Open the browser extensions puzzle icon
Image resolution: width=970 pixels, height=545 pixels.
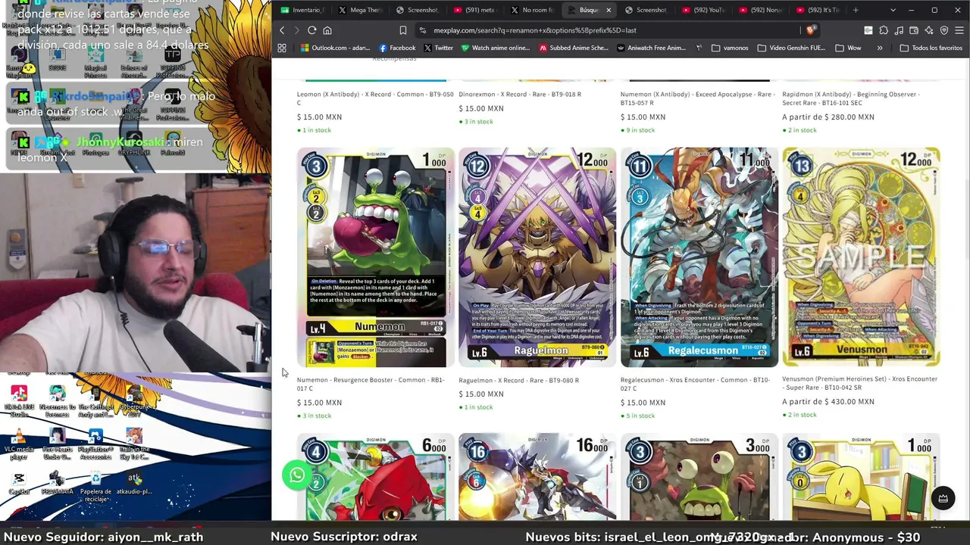[884, 30]
